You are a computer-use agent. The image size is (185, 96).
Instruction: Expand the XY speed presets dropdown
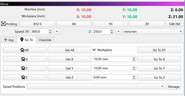(x=57, y=31)
